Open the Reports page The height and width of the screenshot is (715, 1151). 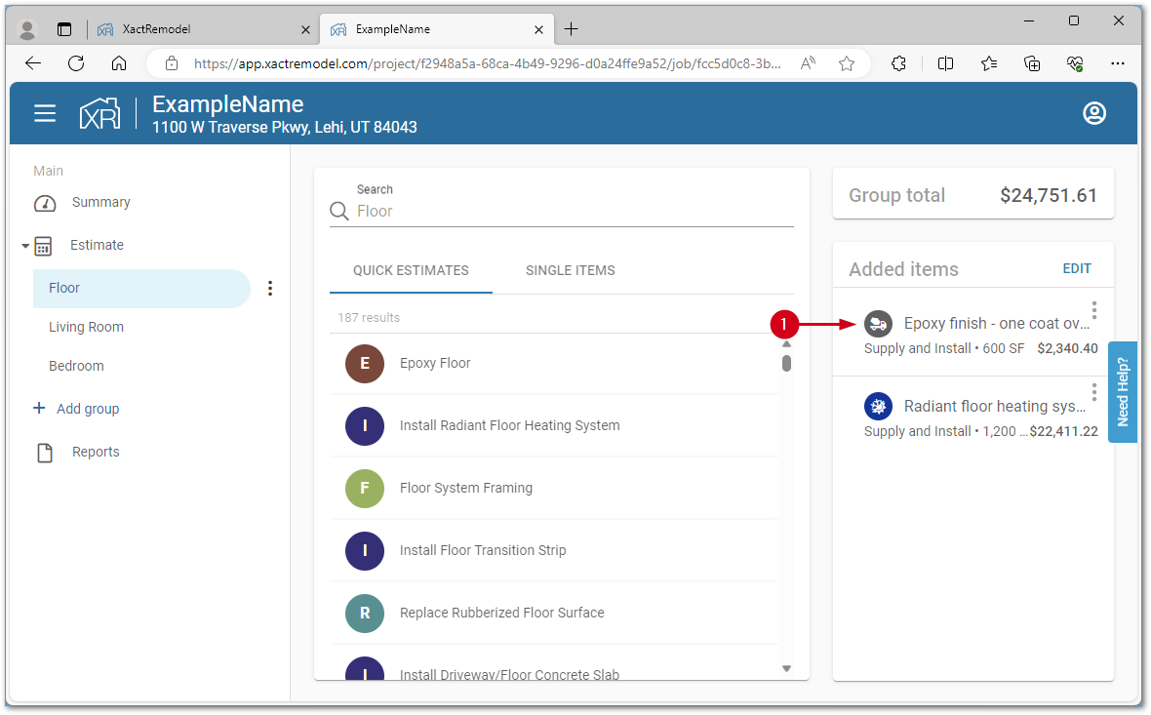(95, 452)
